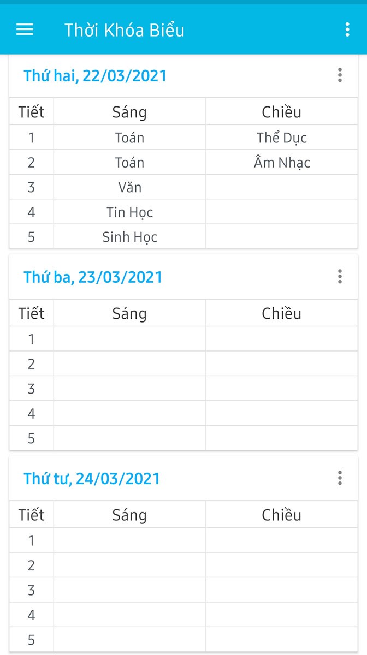Open options for Thứ tư 24/03/2021 card
367x655 pixels.
pos(340,478)
